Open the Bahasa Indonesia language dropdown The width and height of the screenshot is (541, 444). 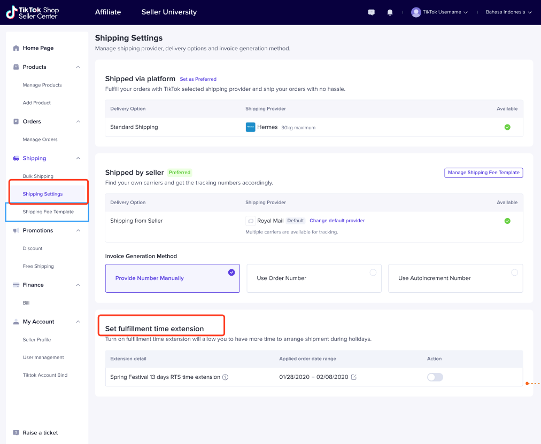(508, 12)
